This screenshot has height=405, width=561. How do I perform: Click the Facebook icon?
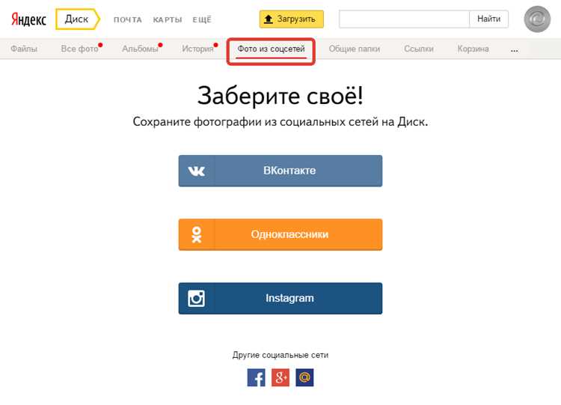click(x=256, y=378)
